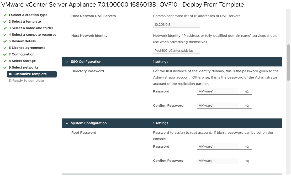Click the Host Network DNS Servers field
Image resolution: width=291 pixels, height=176 pixels.
point(176,25)
